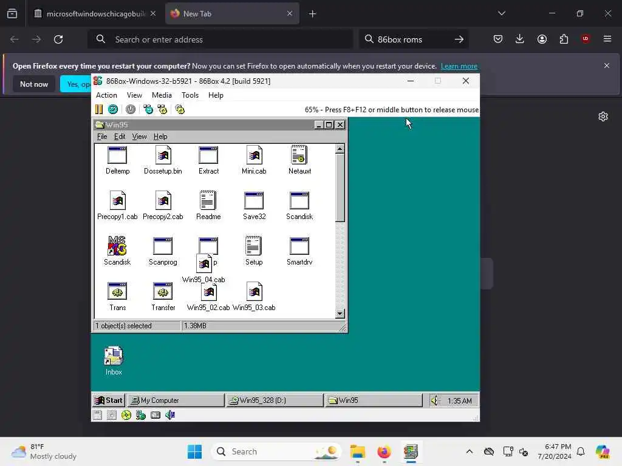Show hidden system tray icons chevron
Screen dimensions: 622x466
click(x=470, y=451)
